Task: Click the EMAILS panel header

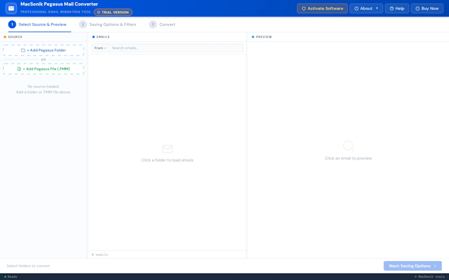Action: (101, 37)
